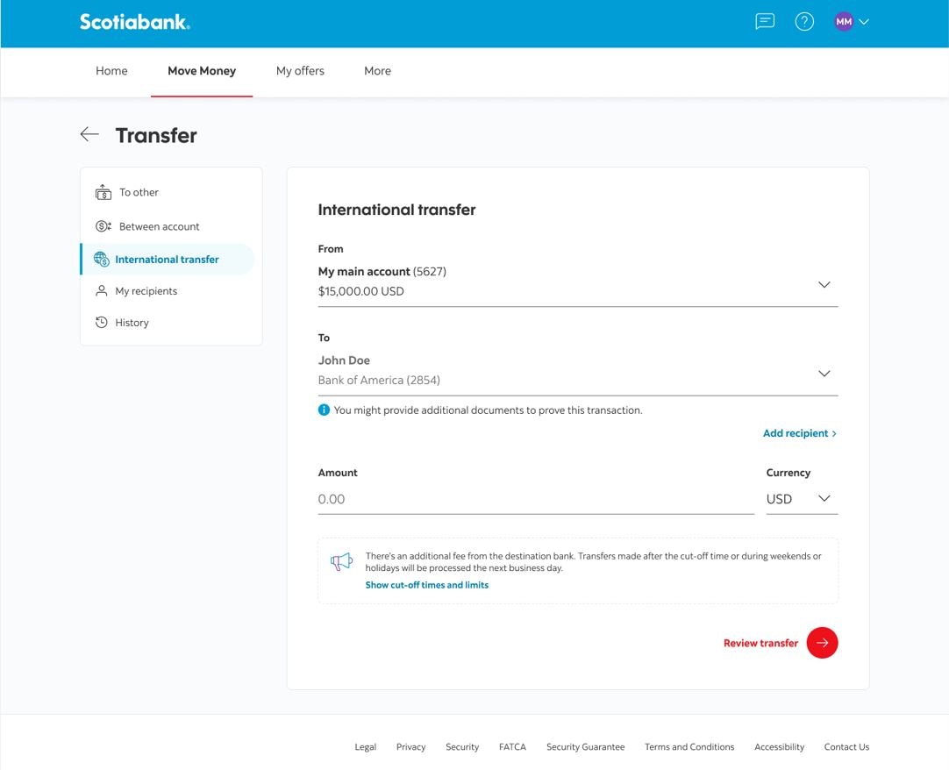This screenshot has height=770, width=949.
Task: Open the Security Guarantee footer link
Action: point(585,747)
